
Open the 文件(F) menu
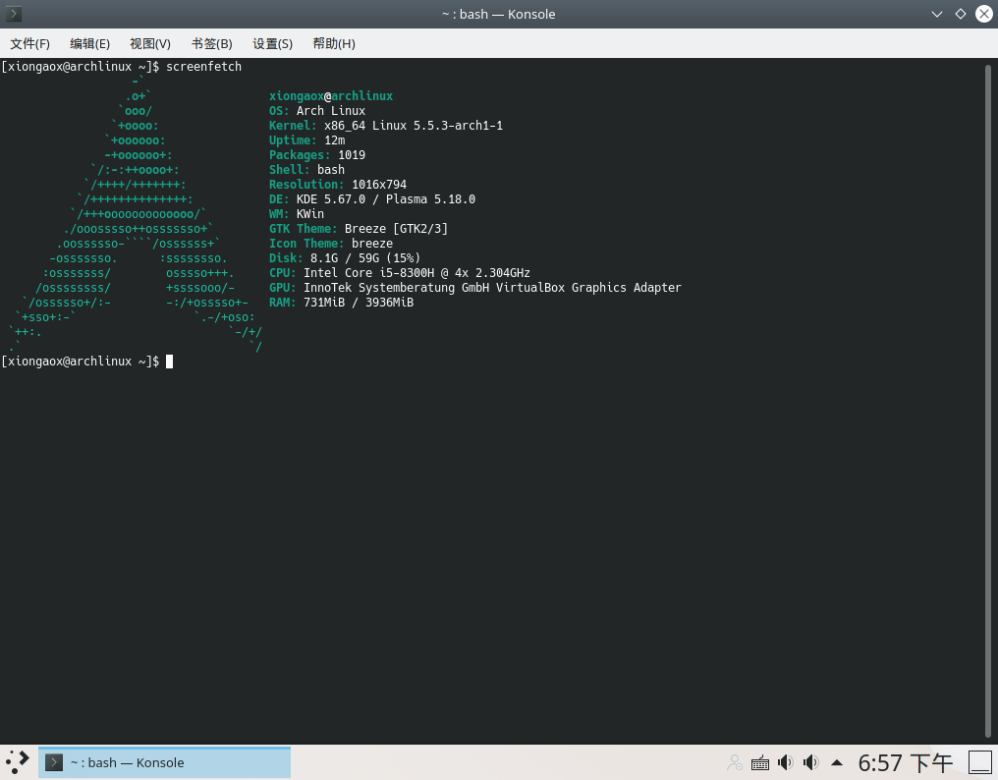point(29,43)
